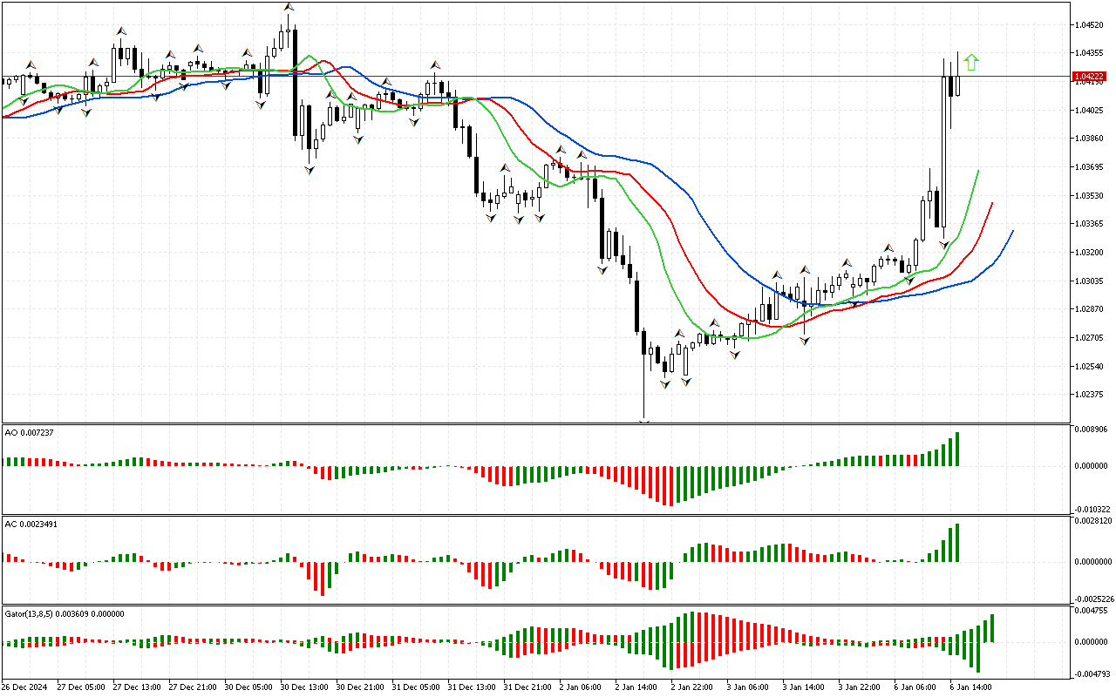This screenshot has width=1116, height=697.
Task: Click the Gator scale value 0.004755
Action: point(1093,612)
